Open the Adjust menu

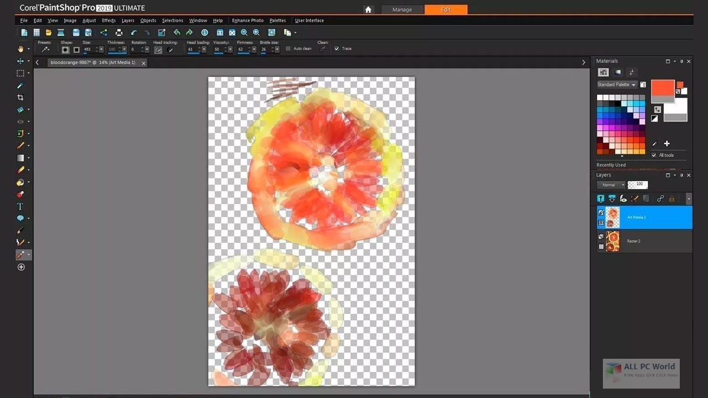click(x=89, y=20)
